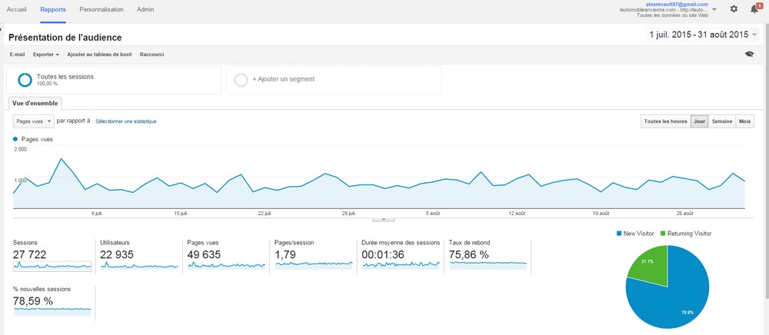Open the Personnalisation tab
Image resolution: width=769 pixels, height=335 pixels.
(102, 9)
